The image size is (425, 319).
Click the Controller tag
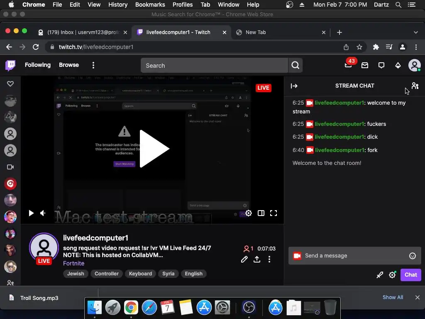pos(107,274)
